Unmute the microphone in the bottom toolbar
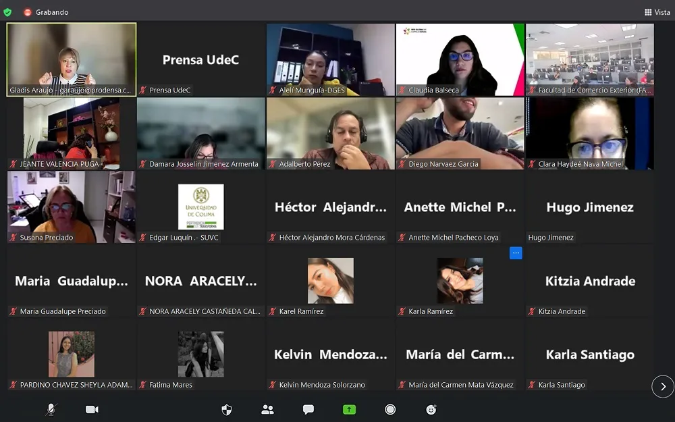The height and width of the screenshot is (422, 675). click(51, 409)
